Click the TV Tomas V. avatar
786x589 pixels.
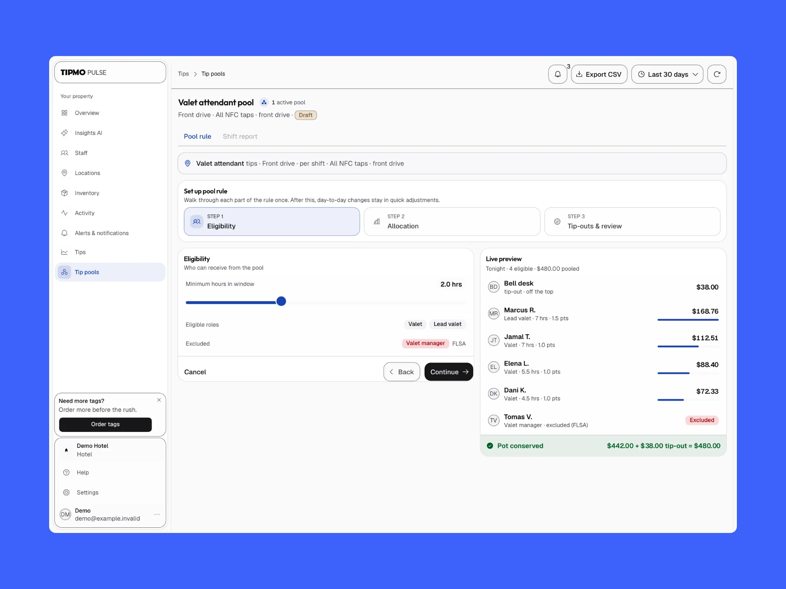coord(494,420)
